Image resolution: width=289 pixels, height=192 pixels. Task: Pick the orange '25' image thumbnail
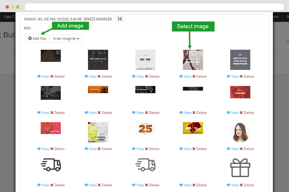[145, 128]
